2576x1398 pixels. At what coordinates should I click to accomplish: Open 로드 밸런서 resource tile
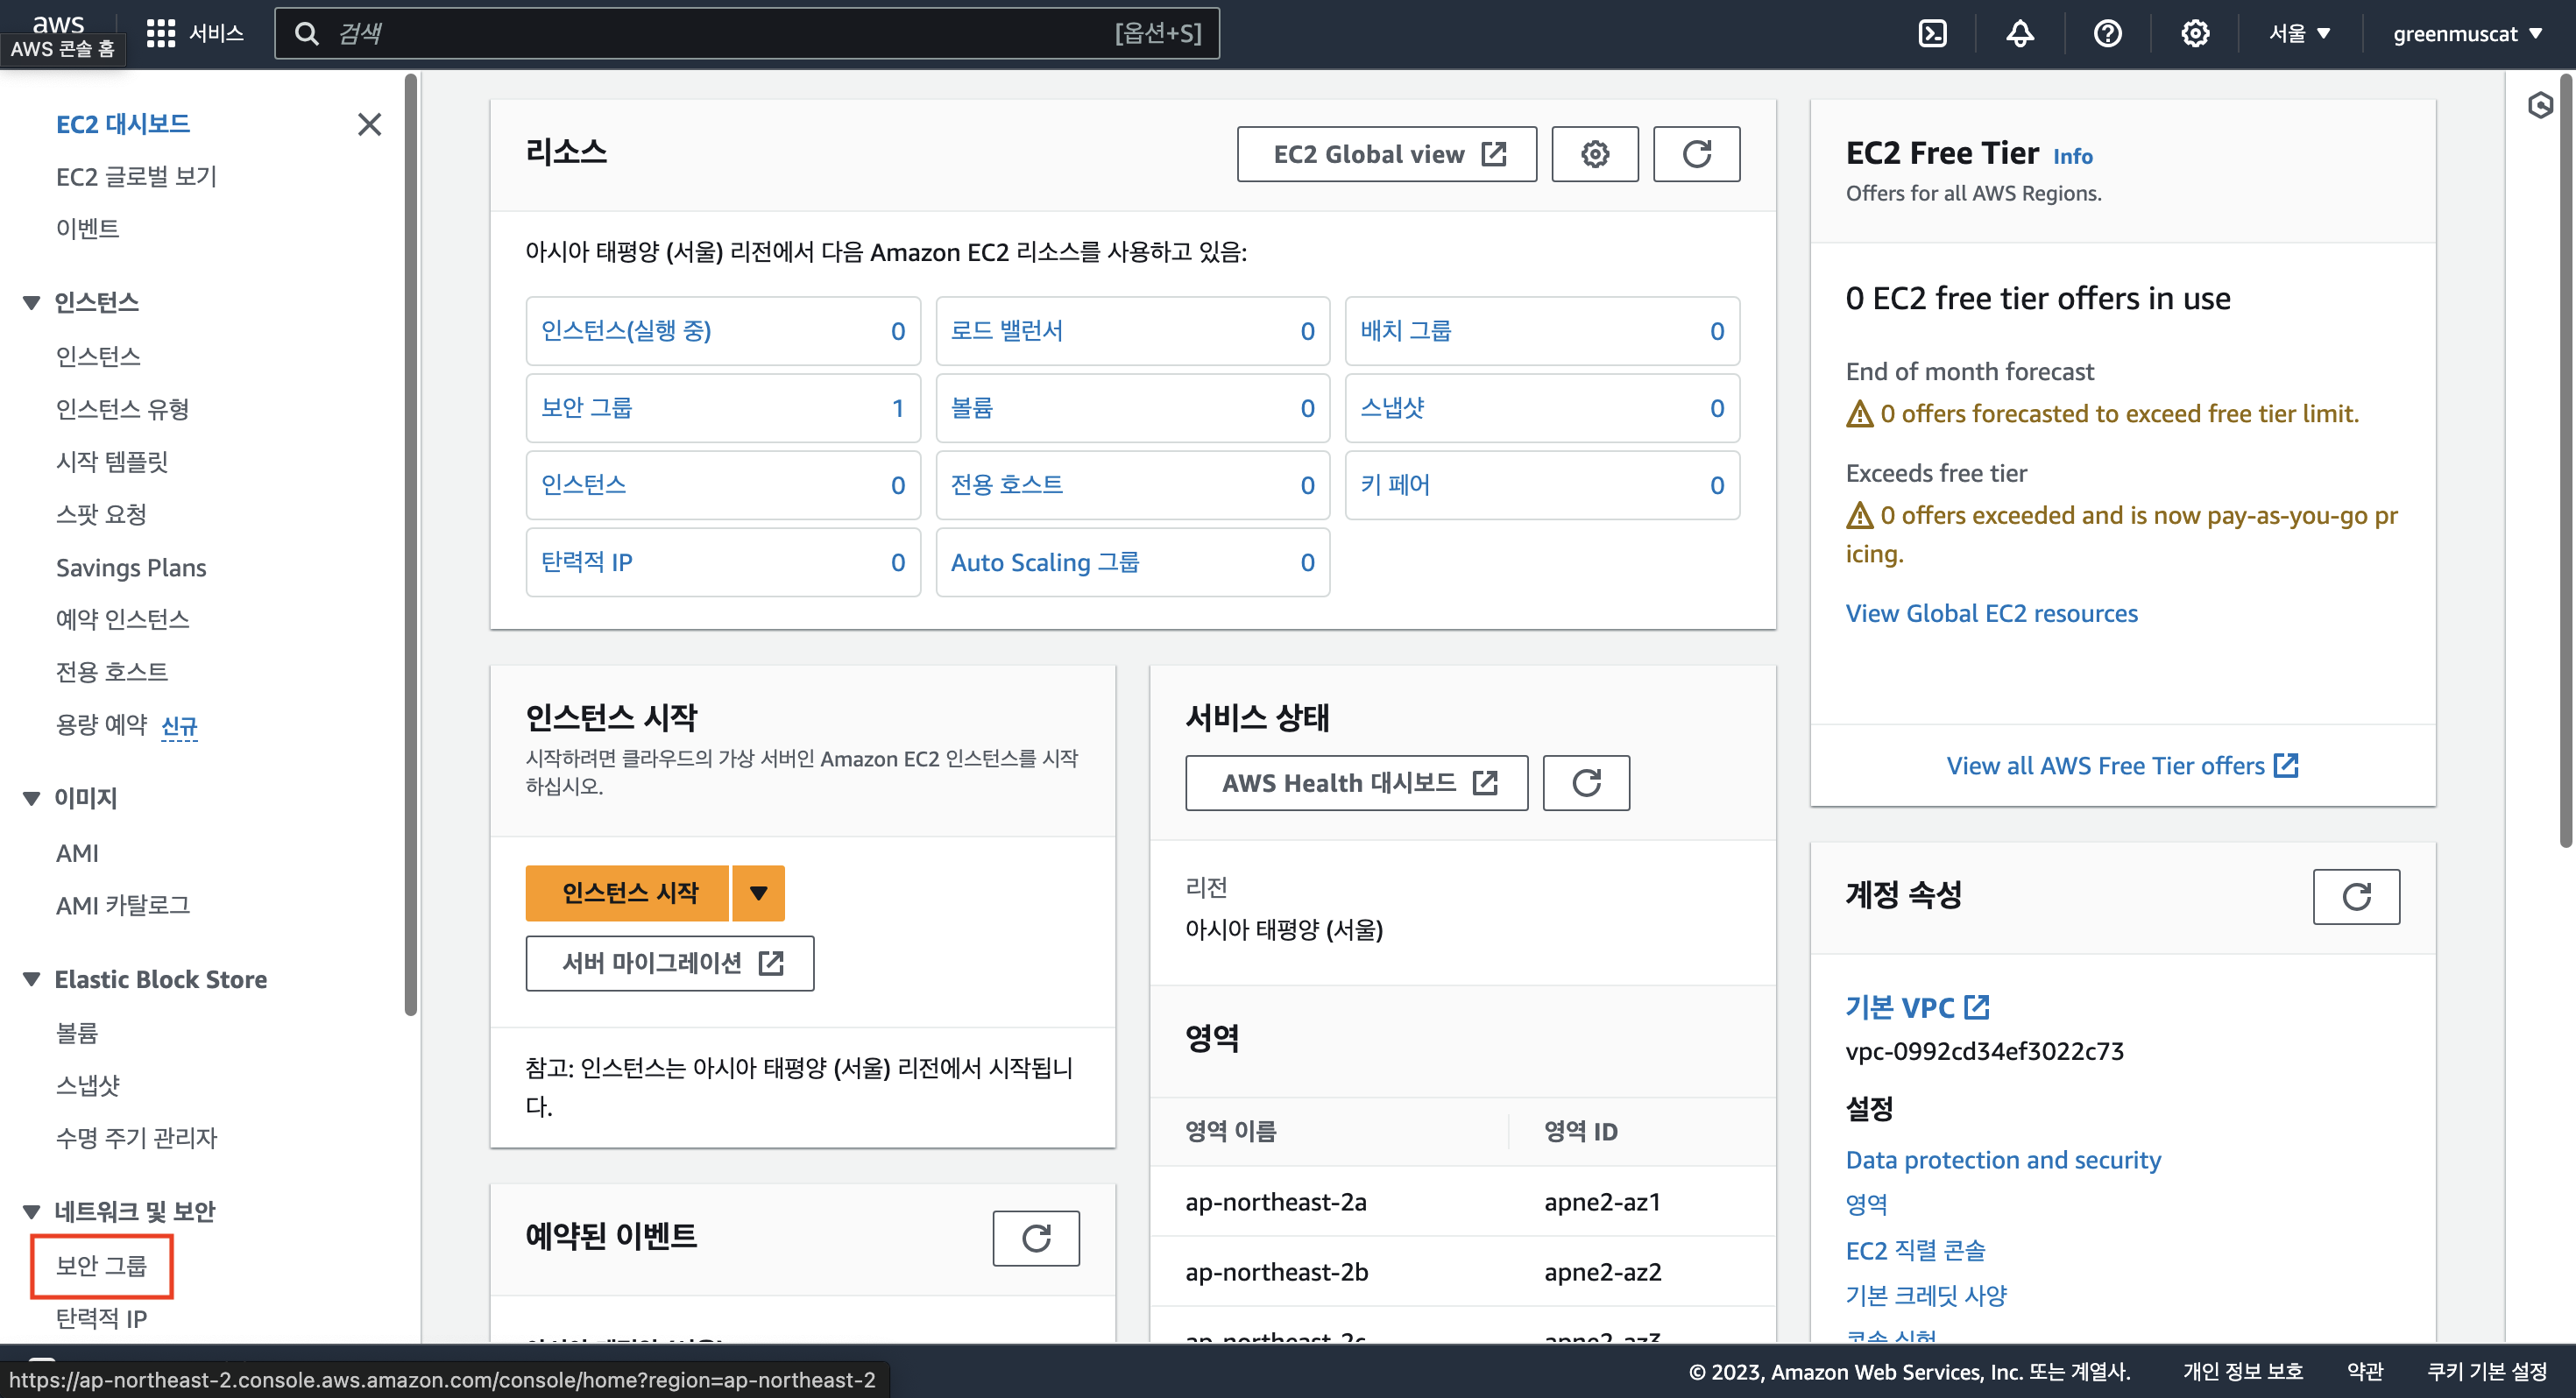click(x=1132, y=331)
